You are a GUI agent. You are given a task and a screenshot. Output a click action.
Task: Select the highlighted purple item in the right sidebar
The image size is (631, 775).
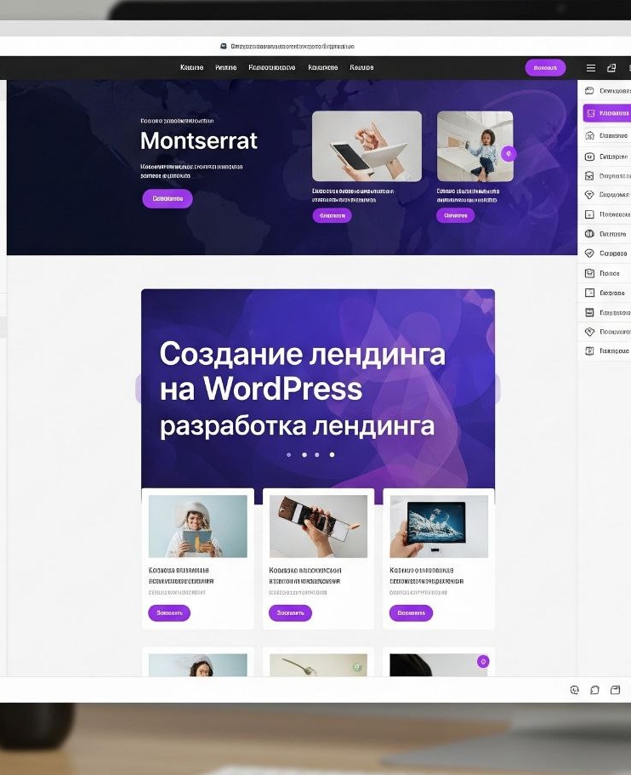point(607,113)
